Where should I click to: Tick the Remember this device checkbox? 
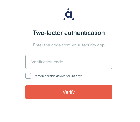coord(28,76)
